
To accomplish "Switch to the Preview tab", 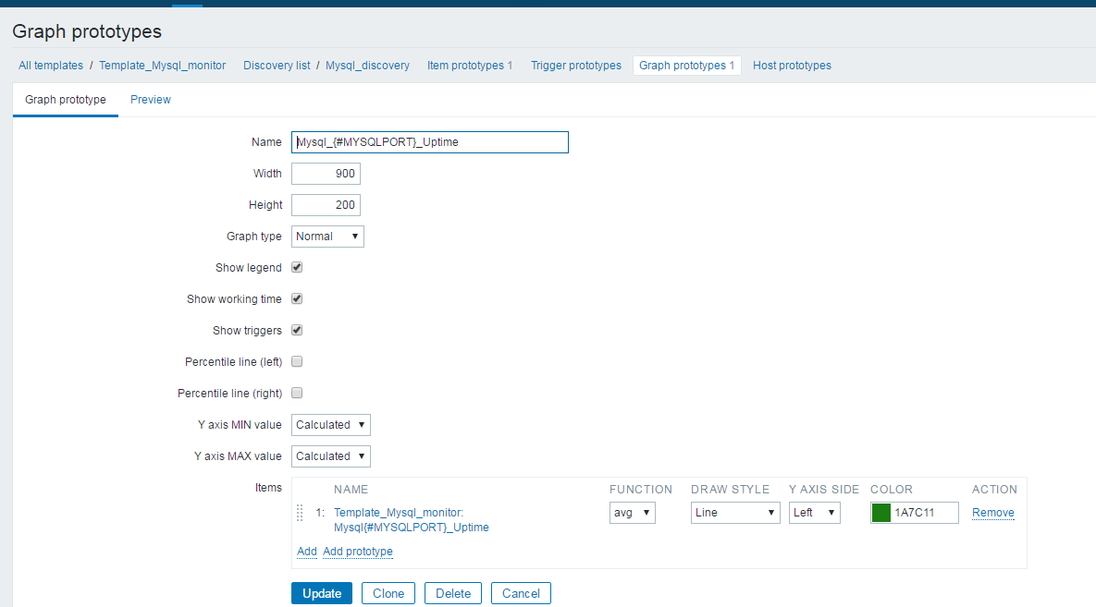I will pyautogui.click(x=150, y=100).
